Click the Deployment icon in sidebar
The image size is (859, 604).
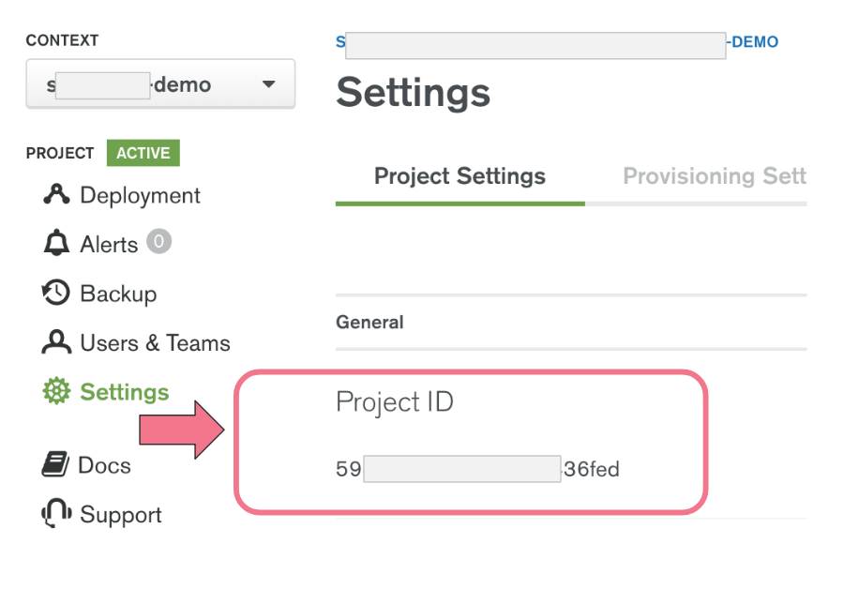(x=56, y=195)
